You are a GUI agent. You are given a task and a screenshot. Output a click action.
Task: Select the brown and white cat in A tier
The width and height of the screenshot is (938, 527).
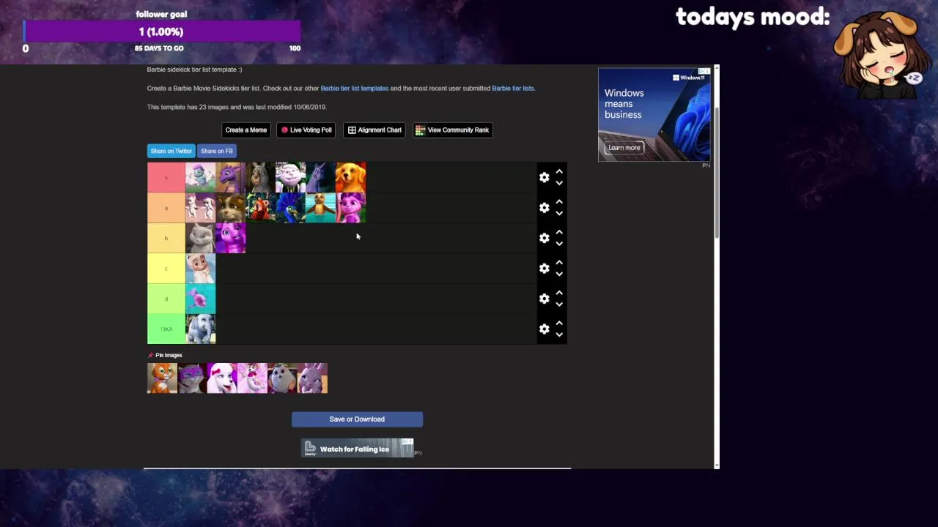(x=230, y=208)
